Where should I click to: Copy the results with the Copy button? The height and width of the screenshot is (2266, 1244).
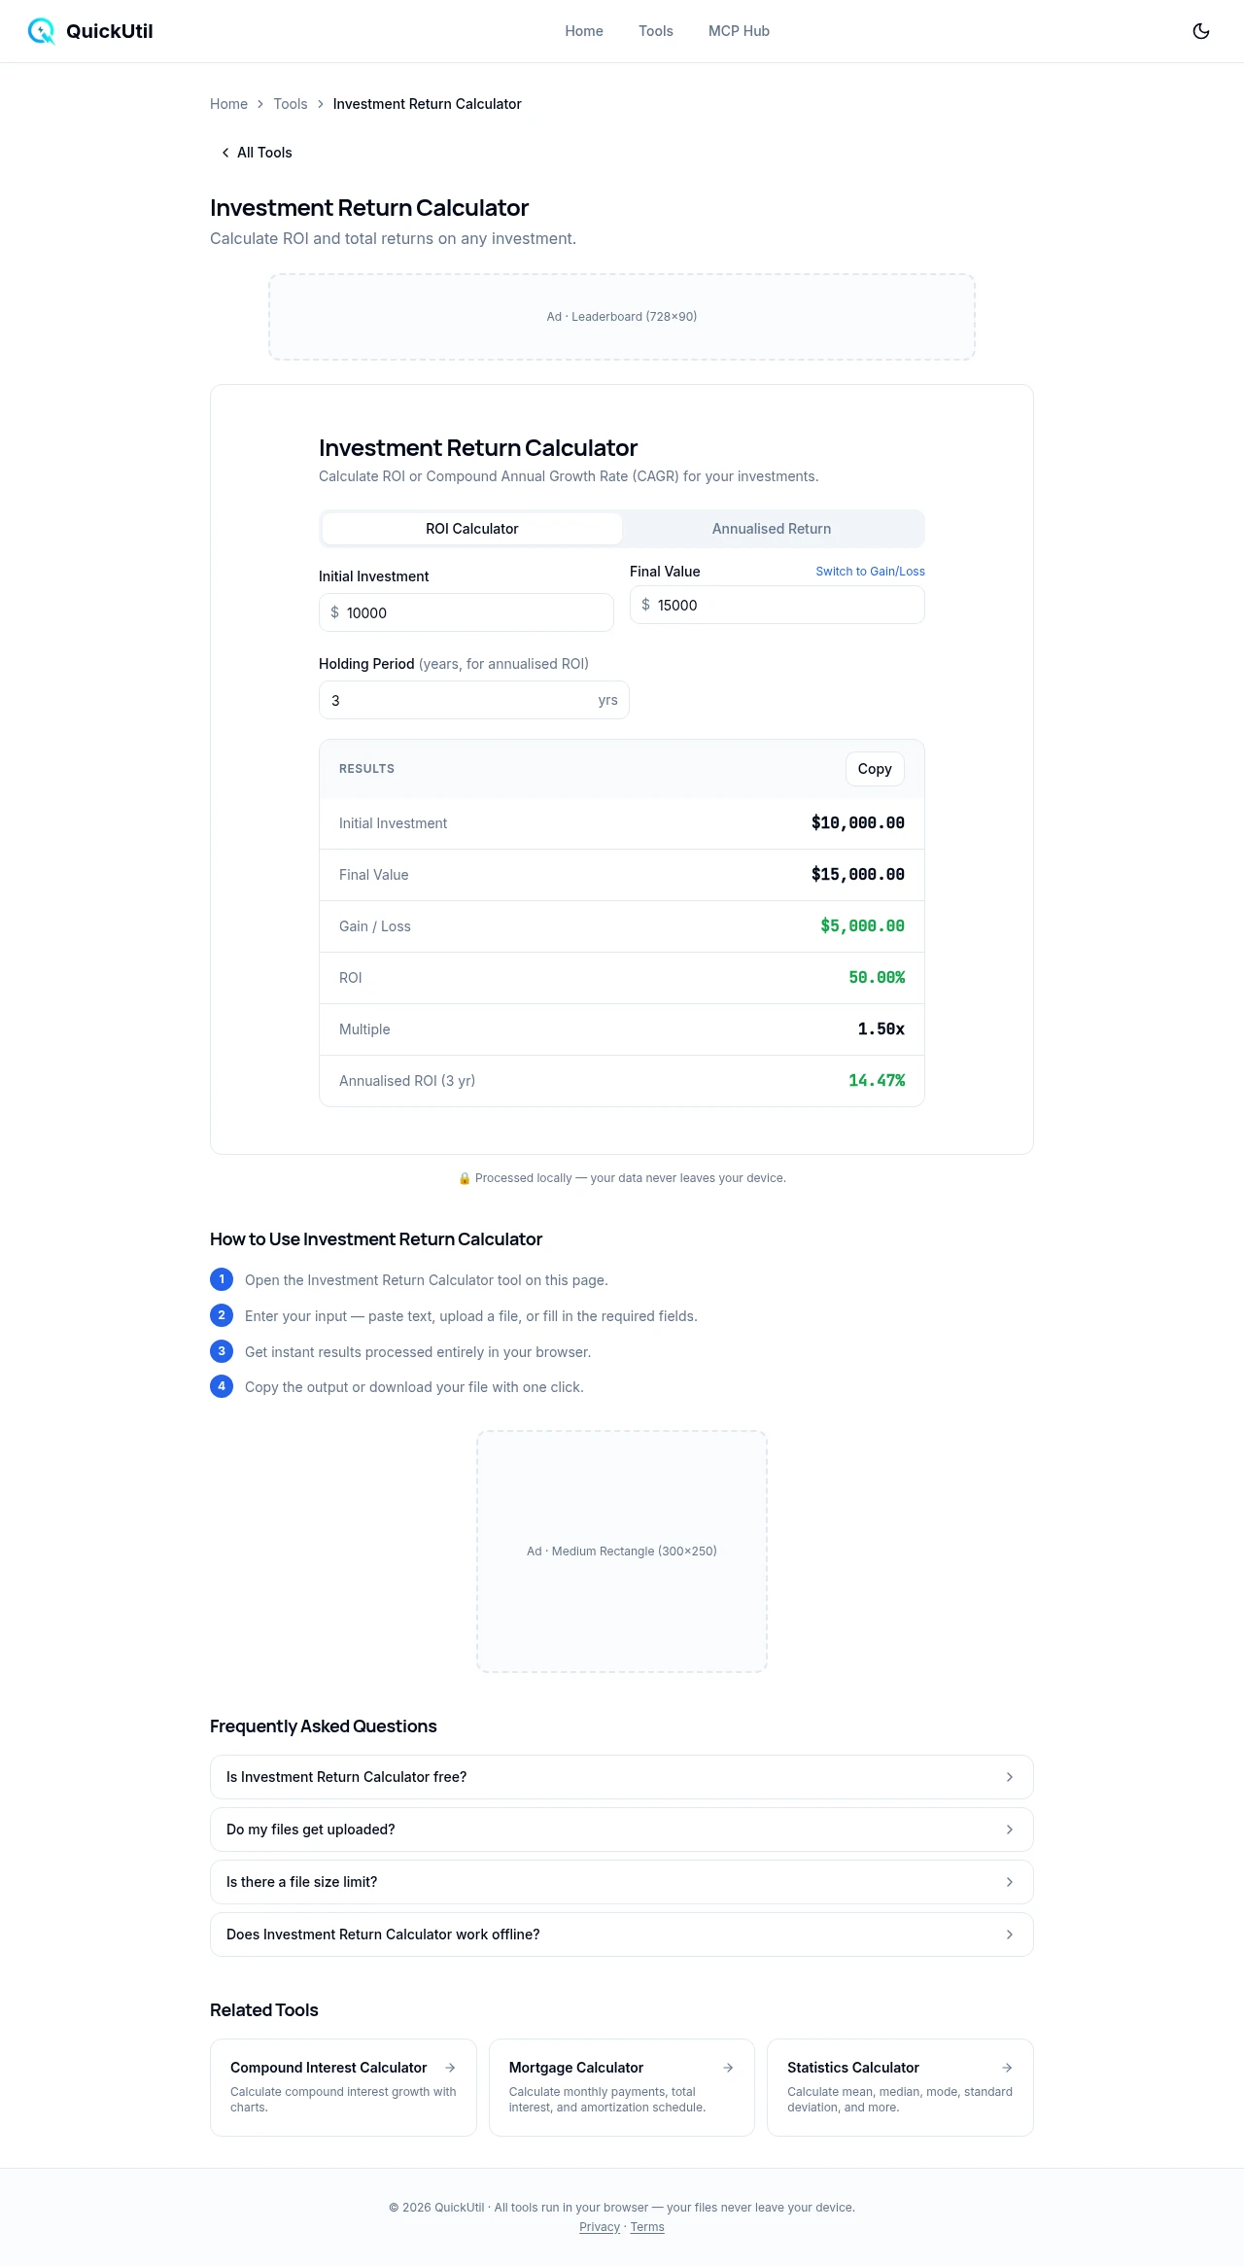point(874,769)
